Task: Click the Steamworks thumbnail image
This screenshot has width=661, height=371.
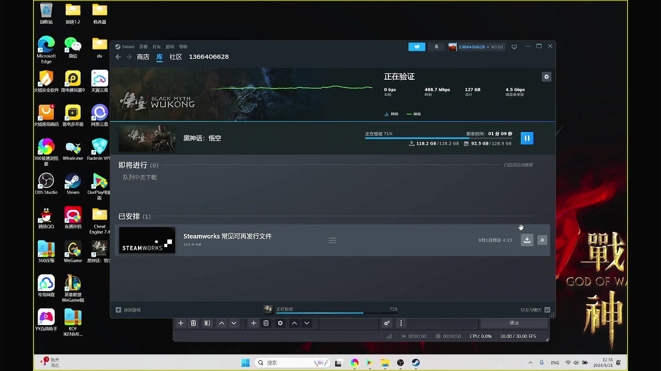Action: [x=147, y=240]
